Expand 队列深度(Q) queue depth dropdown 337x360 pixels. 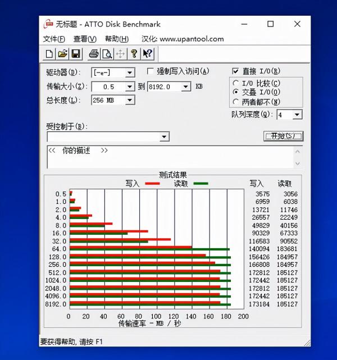pos(297,115)
